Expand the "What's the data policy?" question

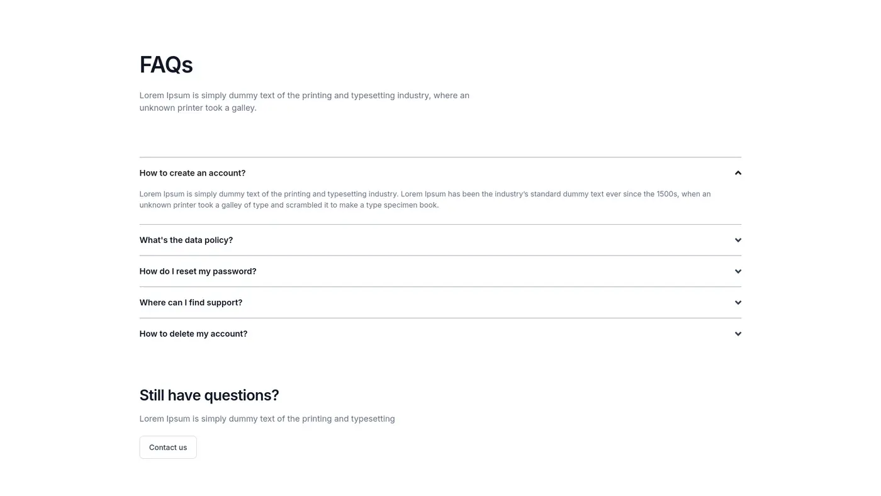[x=186, y=240]
